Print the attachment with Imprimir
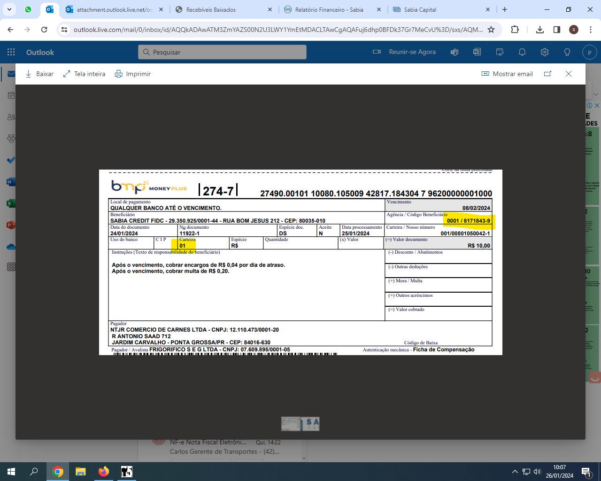 pyautogui.click(x=133, y=74)
